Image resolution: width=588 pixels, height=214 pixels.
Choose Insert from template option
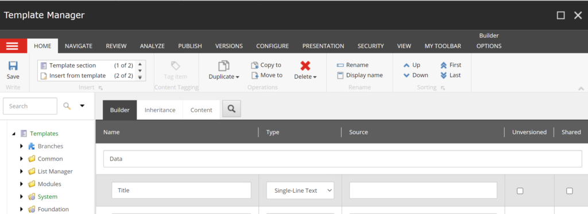point(87,75)
